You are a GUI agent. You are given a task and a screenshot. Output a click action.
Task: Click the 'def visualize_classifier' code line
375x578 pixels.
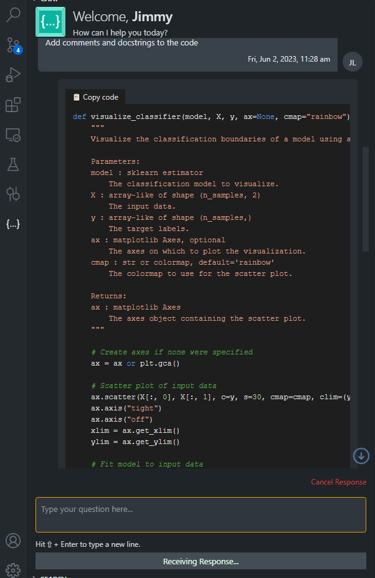point(211,116)
